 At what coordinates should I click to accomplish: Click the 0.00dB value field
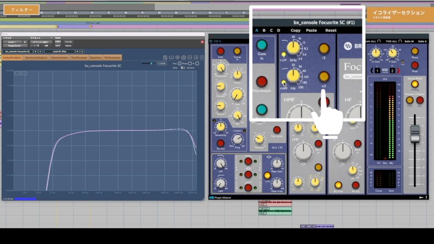(x=161, y=64)
